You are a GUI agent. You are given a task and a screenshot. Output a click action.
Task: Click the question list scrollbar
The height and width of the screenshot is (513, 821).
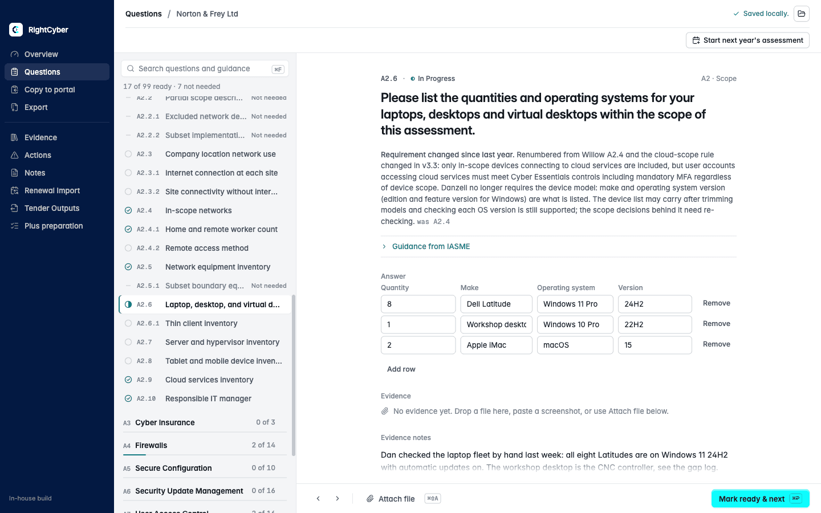pyautogui.click(x=294, y=375)
